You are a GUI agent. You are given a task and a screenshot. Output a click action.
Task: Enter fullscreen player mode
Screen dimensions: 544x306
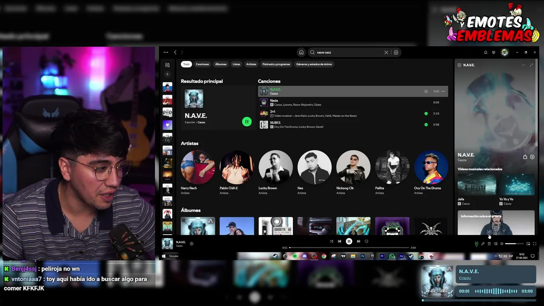[x=535, y=244]
